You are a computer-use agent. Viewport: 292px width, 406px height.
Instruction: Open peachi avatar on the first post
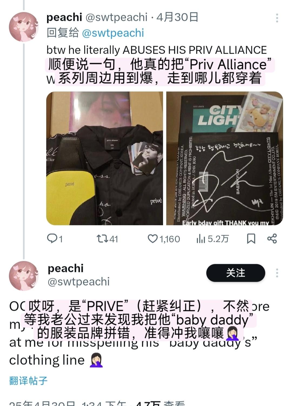24,27
